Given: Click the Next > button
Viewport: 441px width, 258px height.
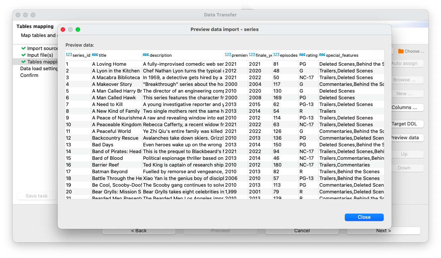Looking at the screenshot, I should pyautogui.click(x=383, y=230).
